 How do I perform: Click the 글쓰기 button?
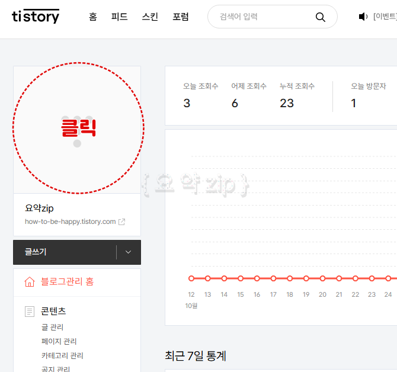pos(65,252)
